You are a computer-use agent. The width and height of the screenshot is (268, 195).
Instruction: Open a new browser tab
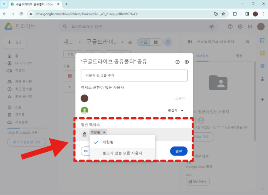pyautogui.click(x=67, y=4)
